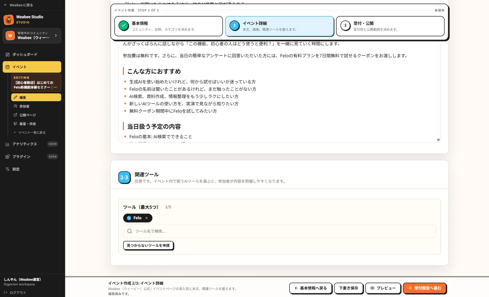This screenshot has height=297, width=489.
Task: Click the 未保存 status label
Action: point(439,10)
